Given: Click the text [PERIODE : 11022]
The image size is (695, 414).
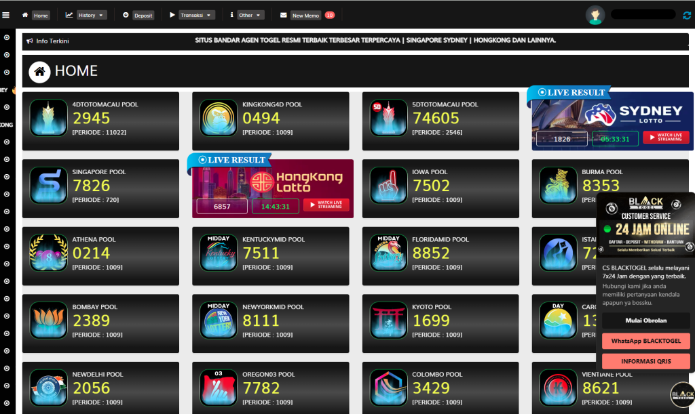Looking at the screenshot, I should (x=99, y=132).
